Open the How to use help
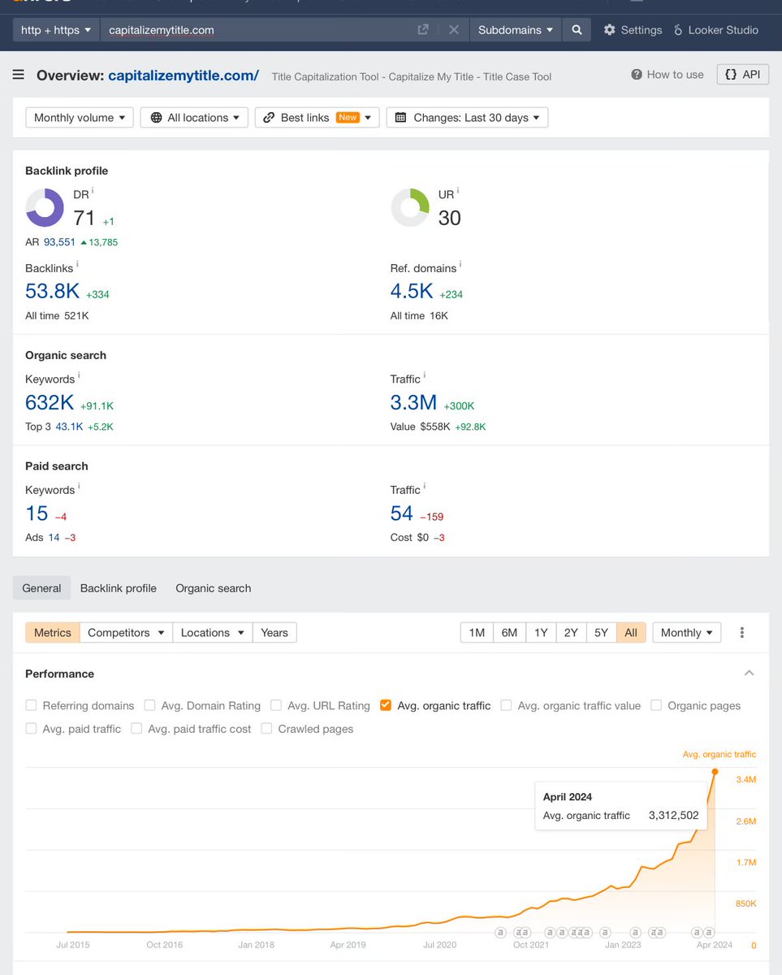782x975 pixels. coord(668,74)
